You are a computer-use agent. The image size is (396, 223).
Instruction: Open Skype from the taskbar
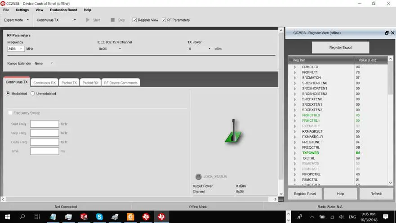[x=99, y=217]
